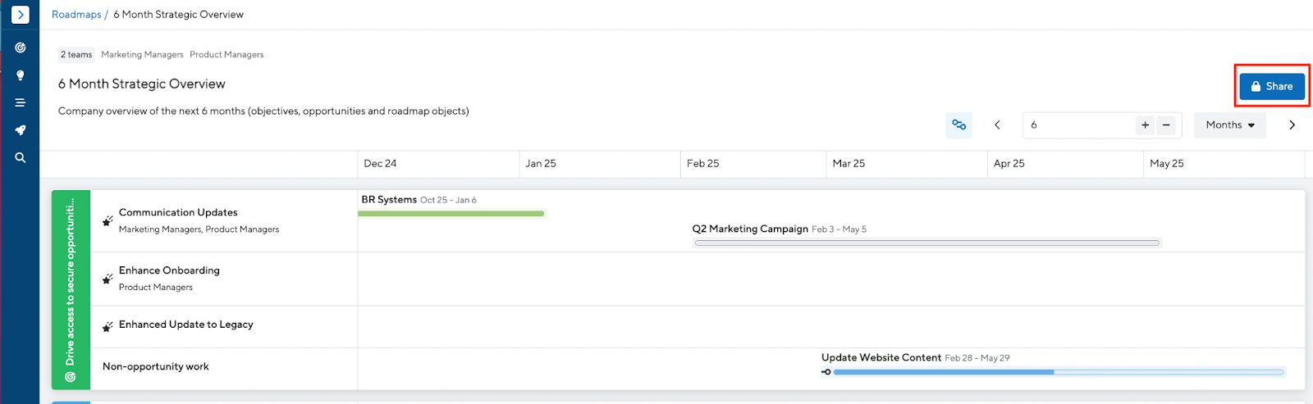The height and width of the screenshot is (404, 1313).
Task: Open the list menu icon in sidebar
Action: [x=20, y=102]
